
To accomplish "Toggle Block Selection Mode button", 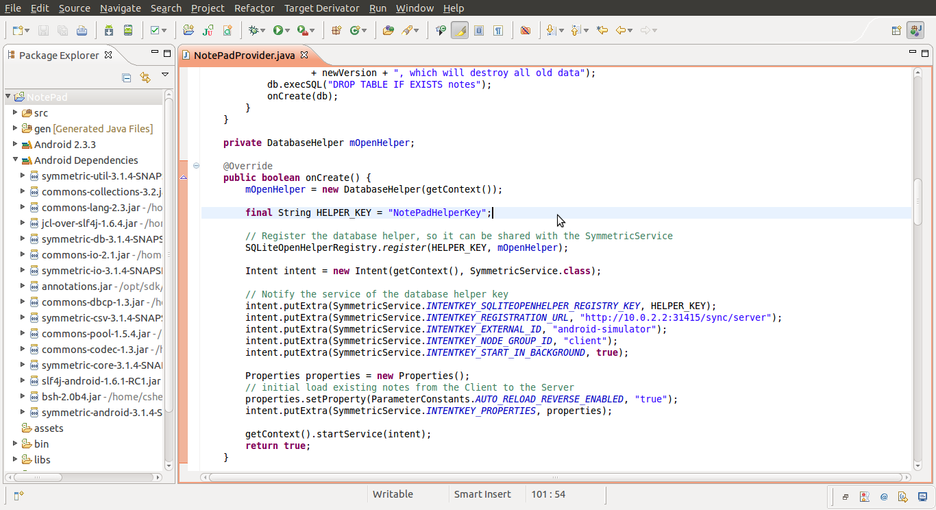I will click(x=479, y=30).
